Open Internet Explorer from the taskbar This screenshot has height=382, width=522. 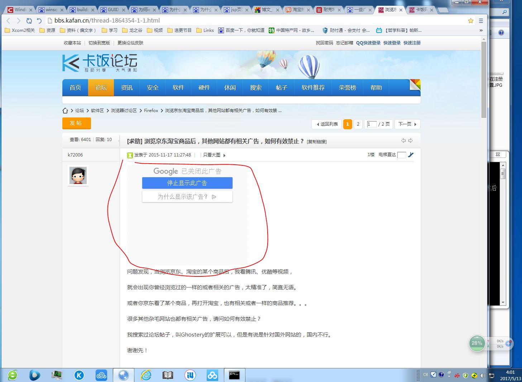tap(146, 375)
